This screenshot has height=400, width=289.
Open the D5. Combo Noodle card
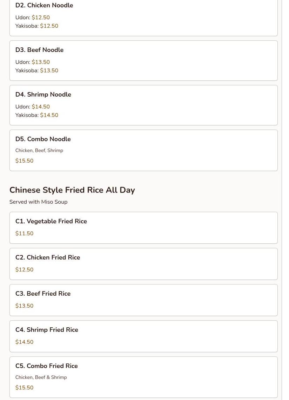(143, 150)
